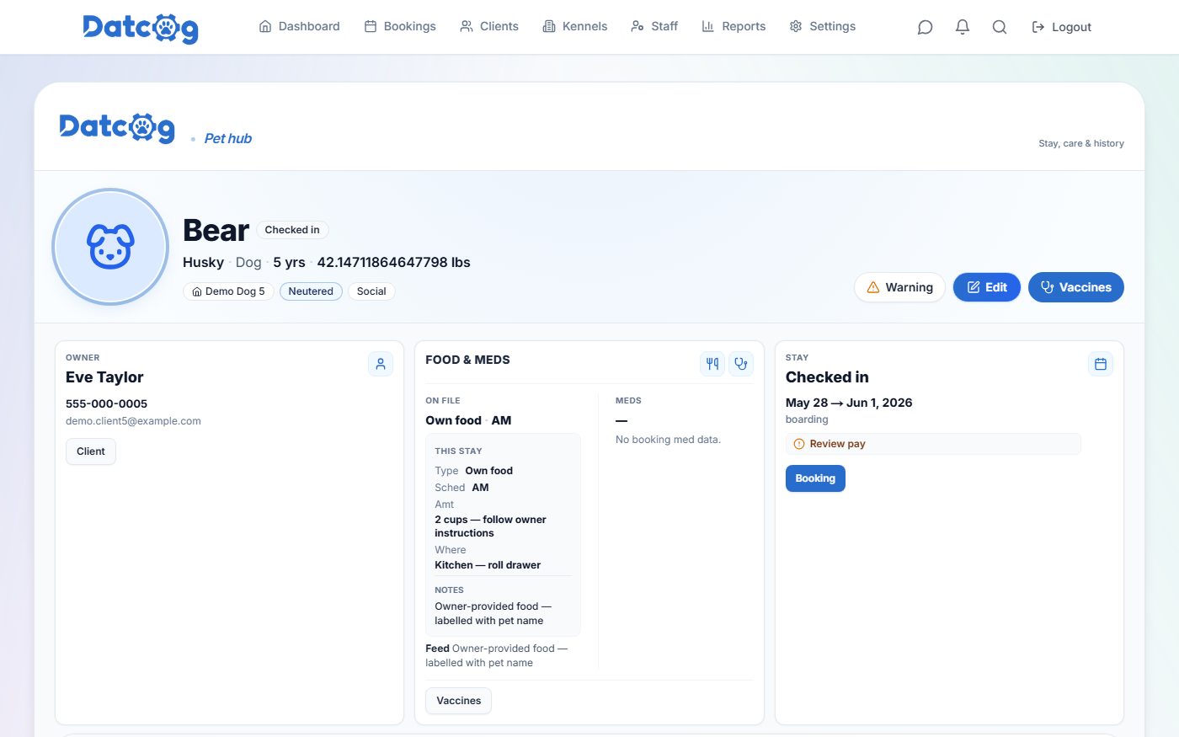Click the 'Checked in' heading in Stay card
Image resolution: width=1179 pixels, height=737 pixels.
[x=827, y=377]
